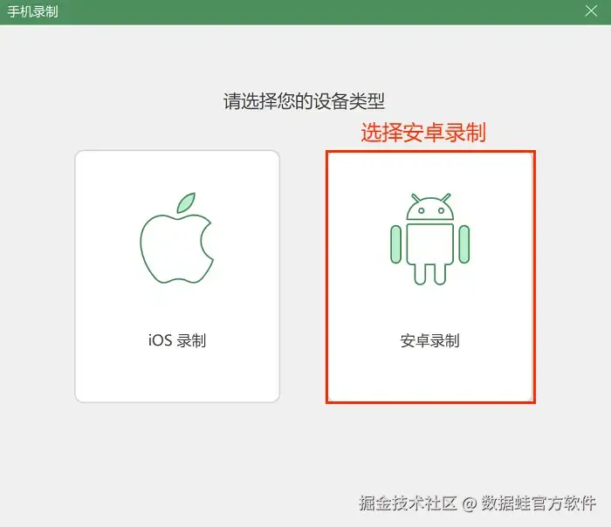611x527 pixels.
Task: Click the heading 请选择您的设备类型
Action: [x=304, y=101]
